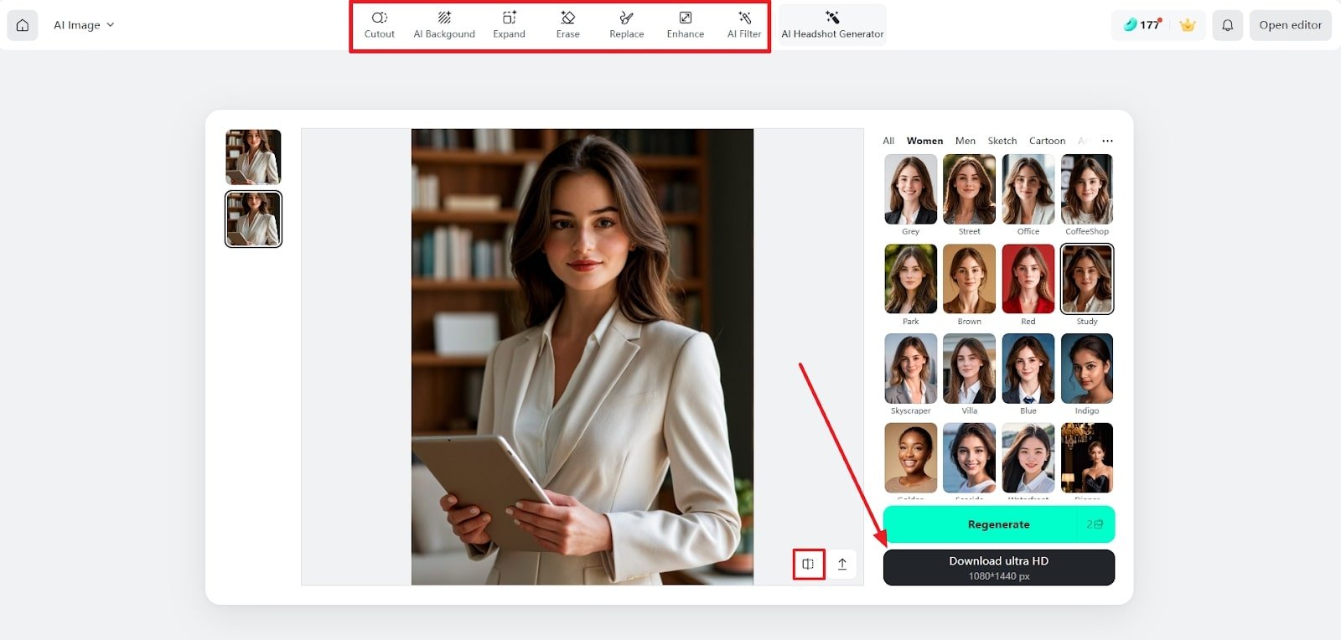The height and width of the screenshot is (640, 1341).
Task: Select the Cutout tool
Action: [x=379, y=25]
